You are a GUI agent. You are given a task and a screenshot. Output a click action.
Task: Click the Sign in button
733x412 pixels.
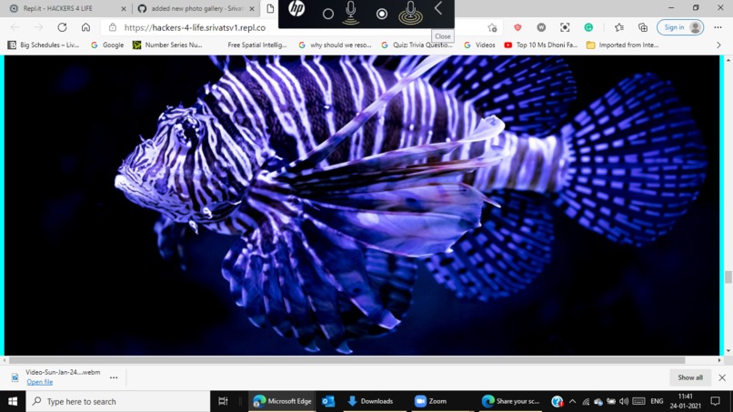[x=680, y=27]
